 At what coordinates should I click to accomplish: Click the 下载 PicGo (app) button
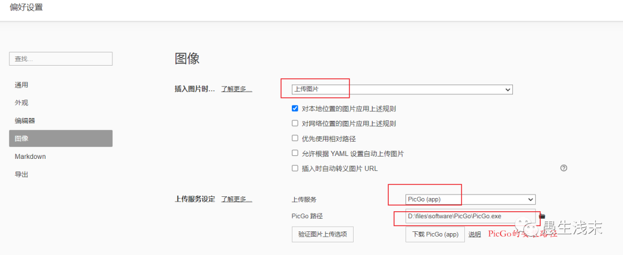pos(435,234)
